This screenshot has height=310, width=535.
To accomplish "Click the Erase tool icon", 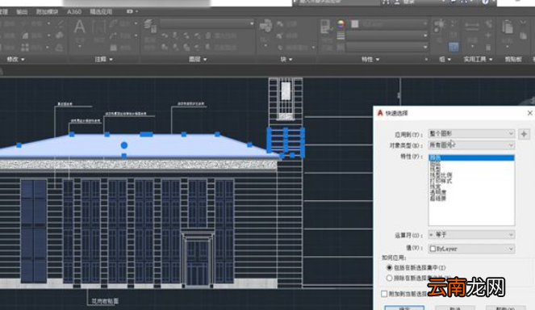I will click(x=61, y=23).
